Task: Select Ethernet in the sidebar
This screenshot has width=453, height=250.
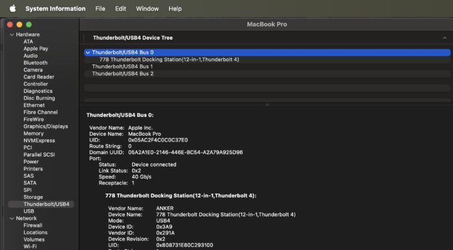Action: 34,105
